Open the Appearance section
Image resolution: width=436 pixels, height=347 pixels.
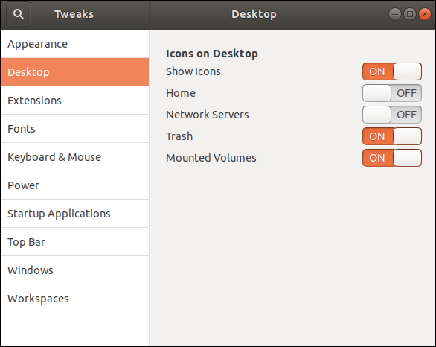pos(75,44)
